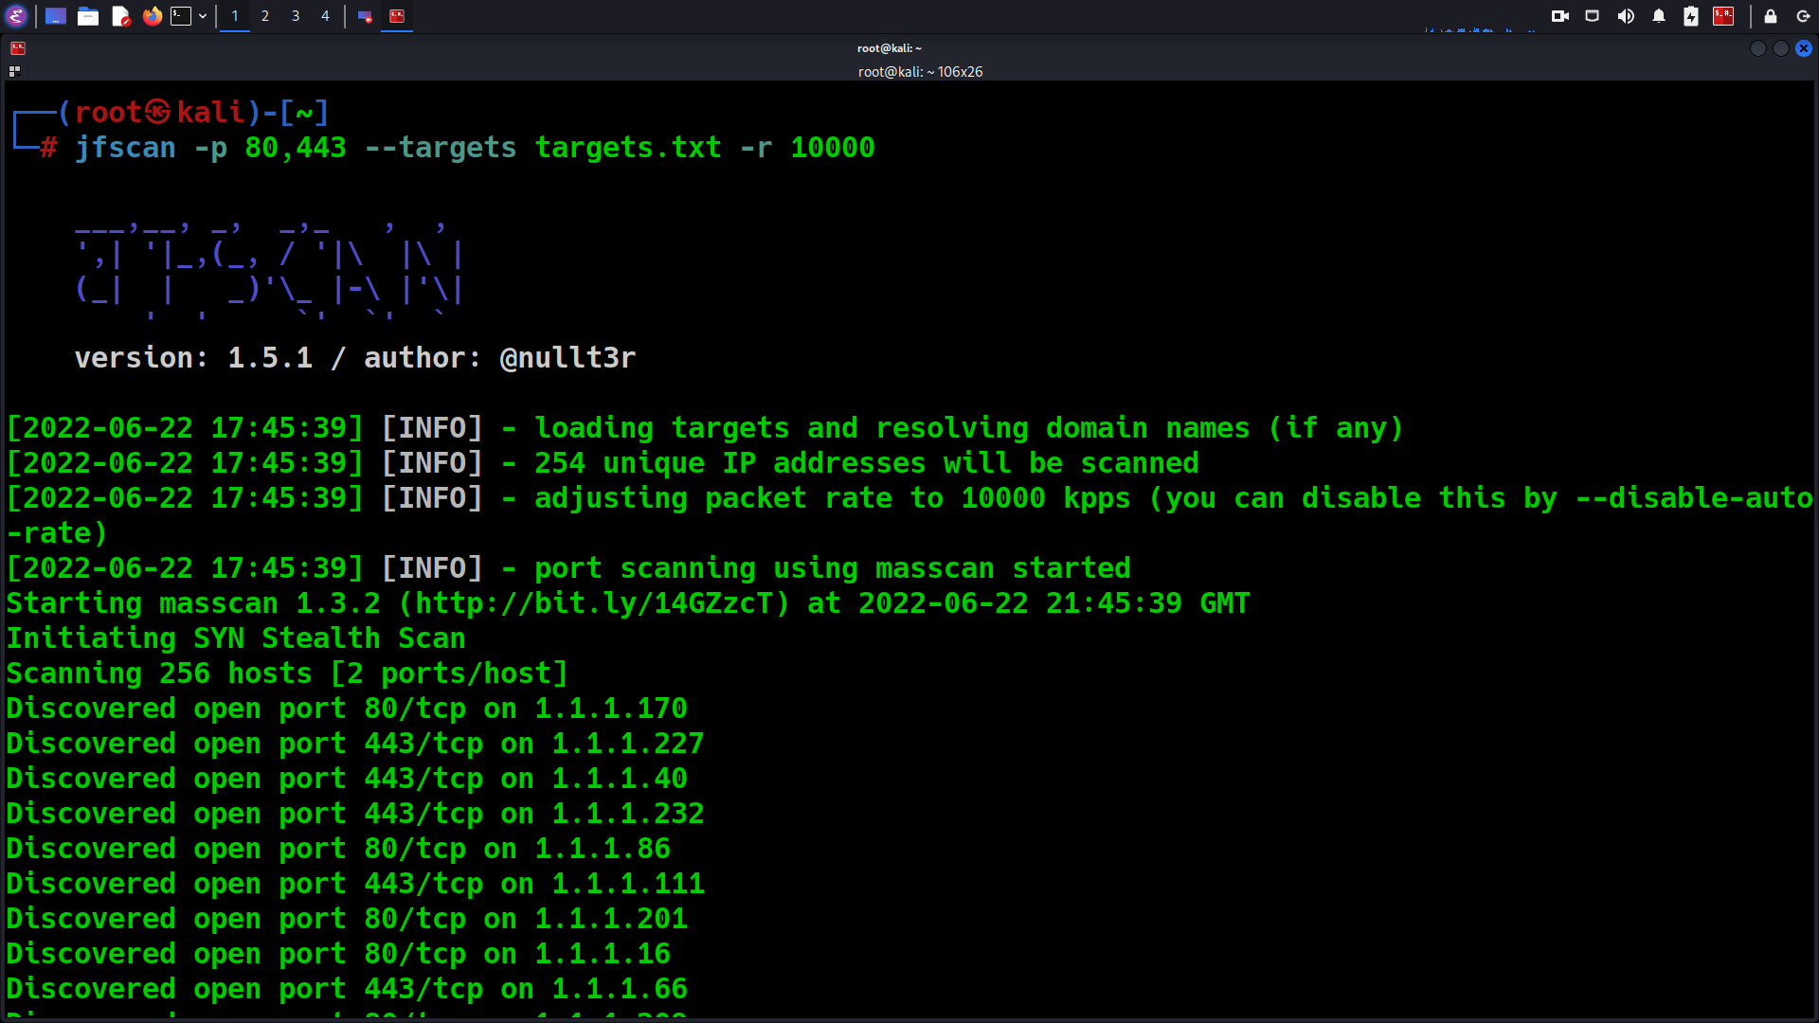
Task: Open the terminal grouping icon below titlebar
Action: (14, 71)
